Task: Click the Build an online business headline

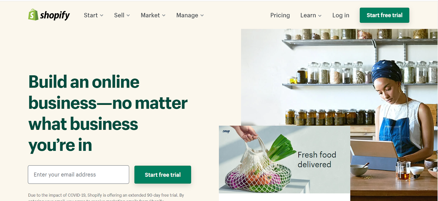Action: (108, 113)
